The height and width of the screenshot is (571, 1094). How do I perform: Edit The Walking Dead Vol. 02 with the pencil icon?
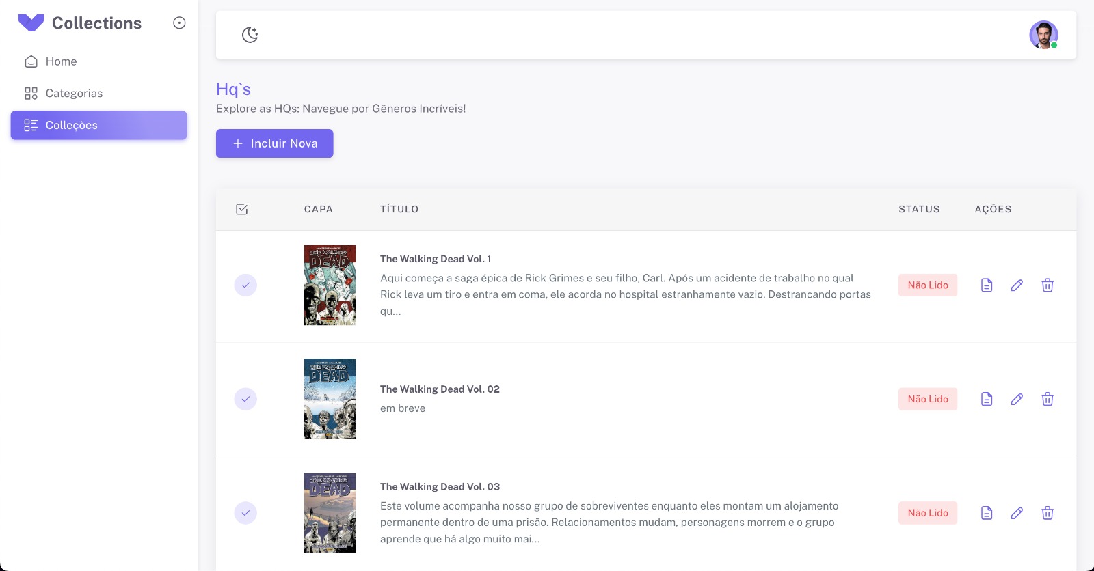(x=1017, y=399)
